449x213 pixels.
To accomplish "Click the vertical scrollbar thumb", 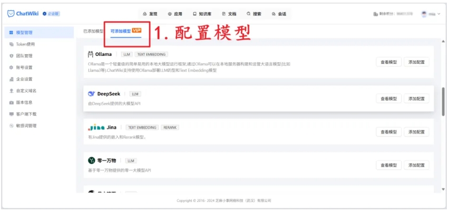I will 443,101.
